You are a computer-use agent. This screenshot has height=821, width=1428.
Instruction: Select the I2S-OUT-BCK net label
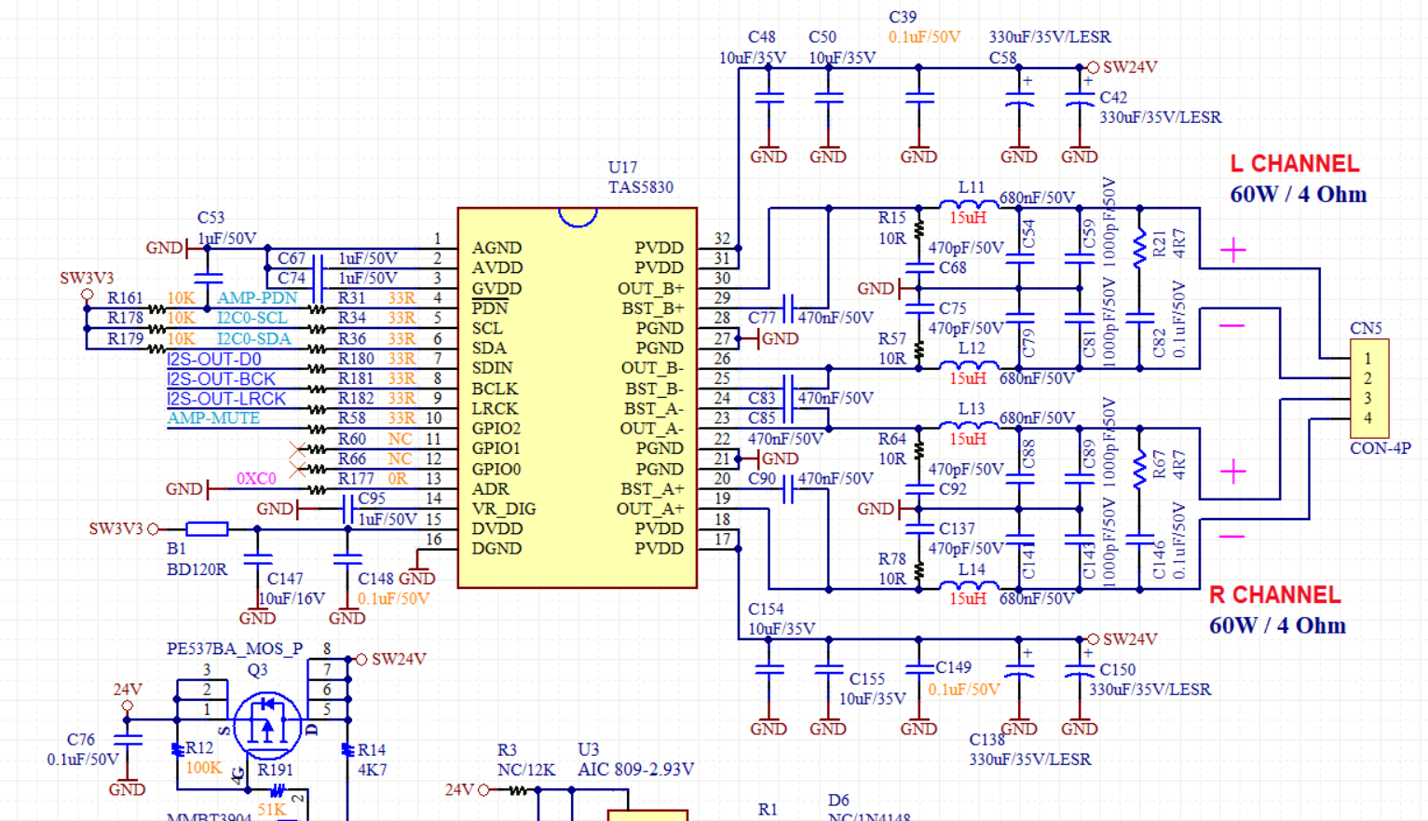221,379
